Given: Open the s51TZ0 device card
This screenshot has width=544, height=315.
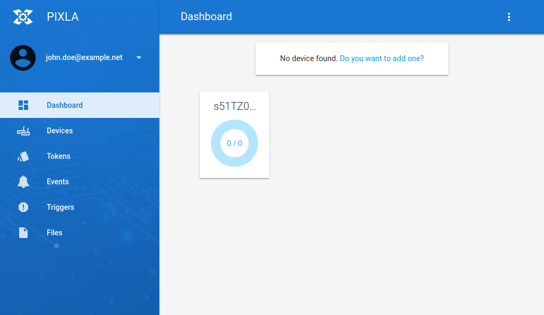Looking at the screenshot, I should coord(234,134).
